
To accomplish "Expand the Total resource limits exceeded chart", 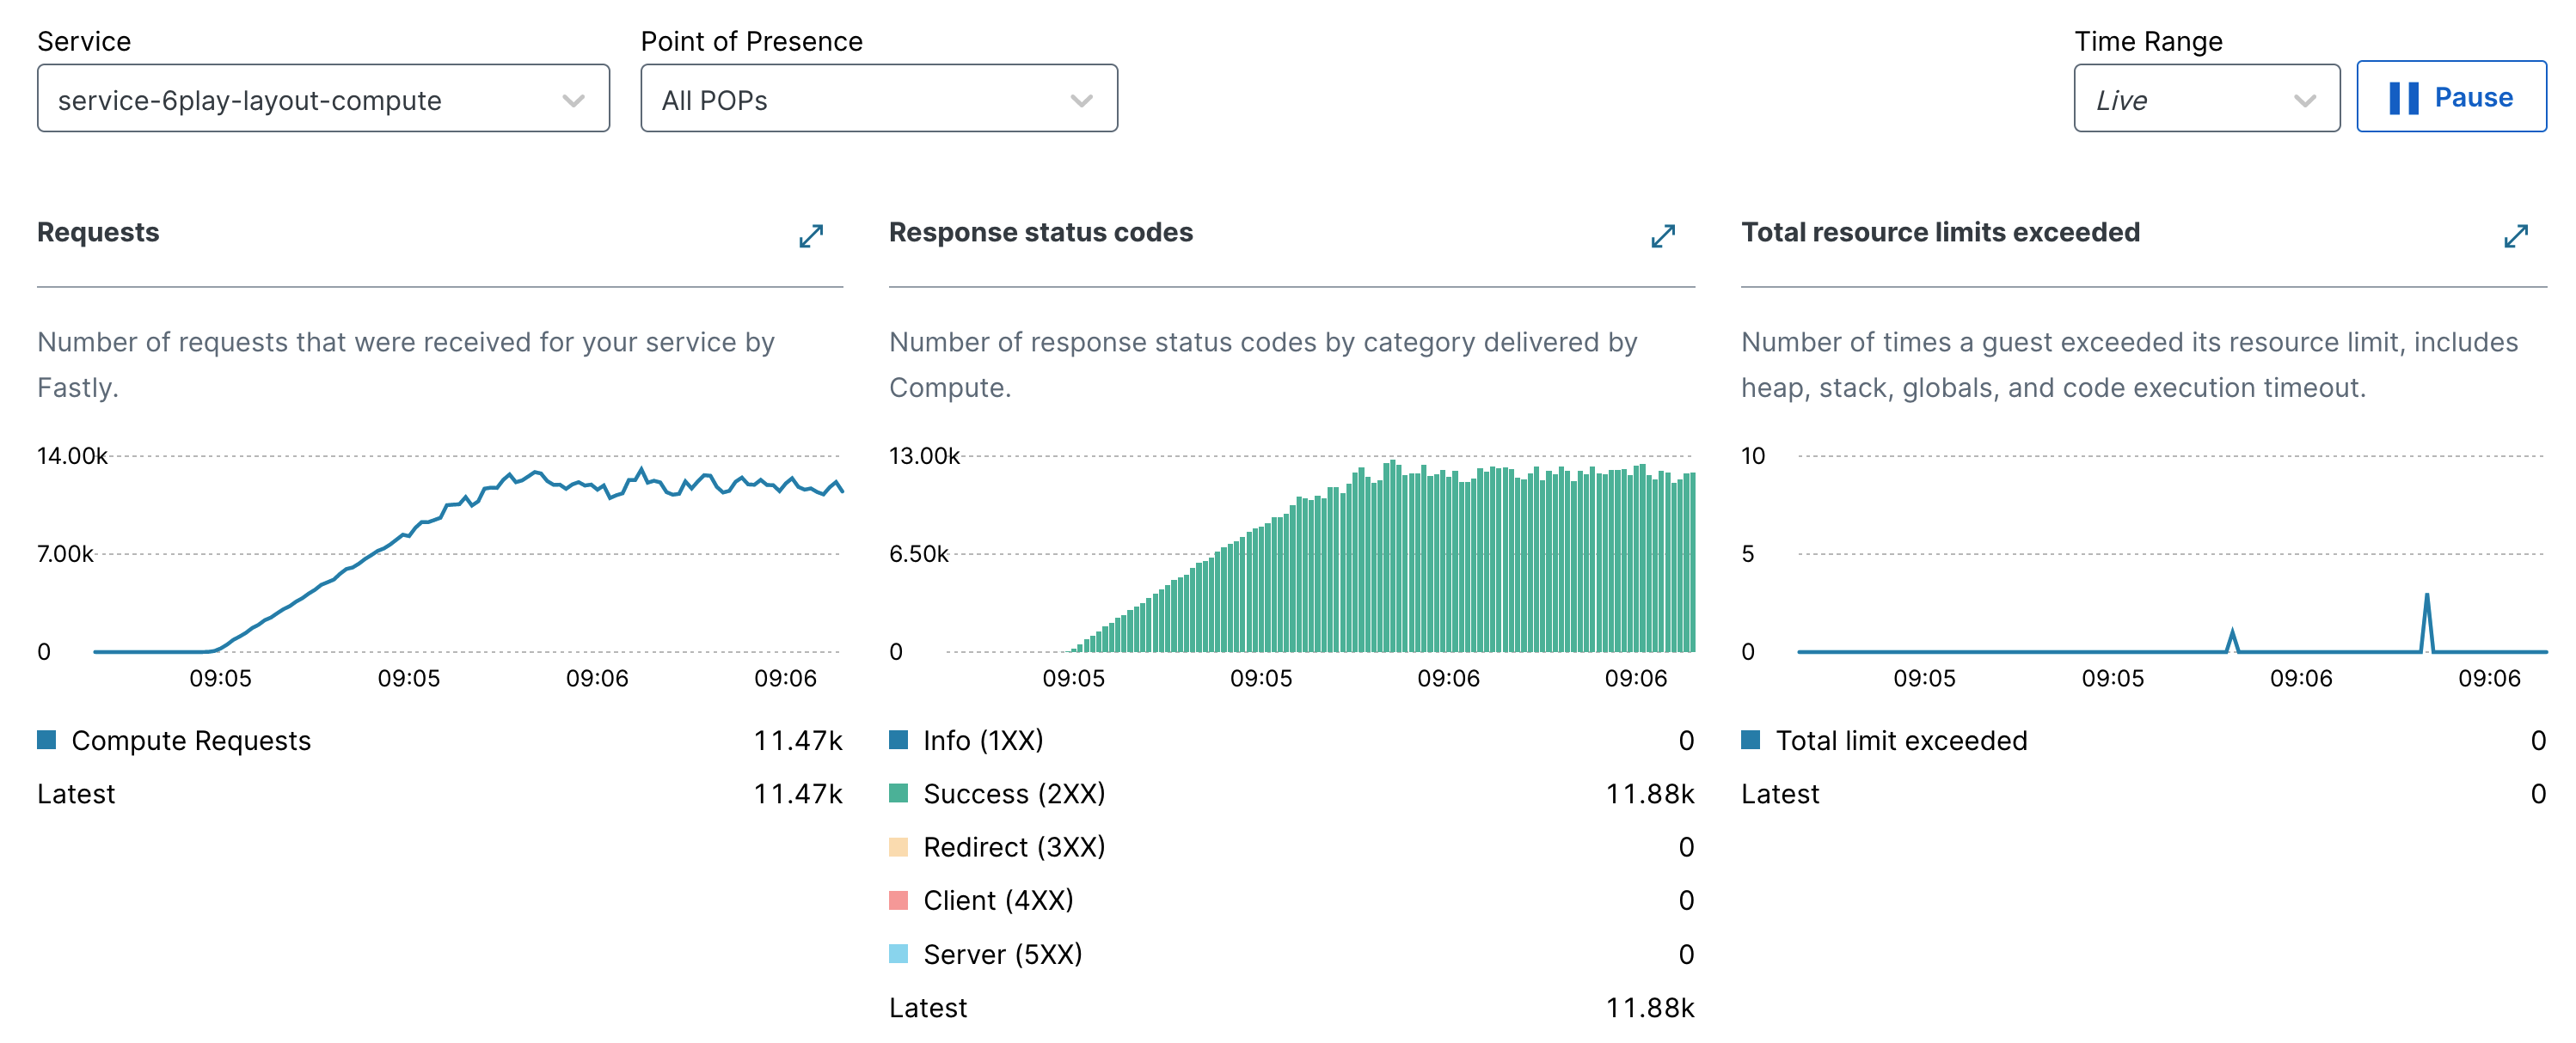I will 2515,235.
